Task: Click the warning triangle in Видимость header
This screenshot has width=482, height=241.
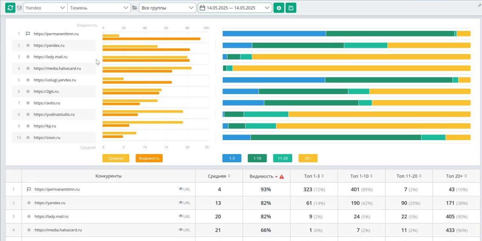Action: (x=282, y=176)
